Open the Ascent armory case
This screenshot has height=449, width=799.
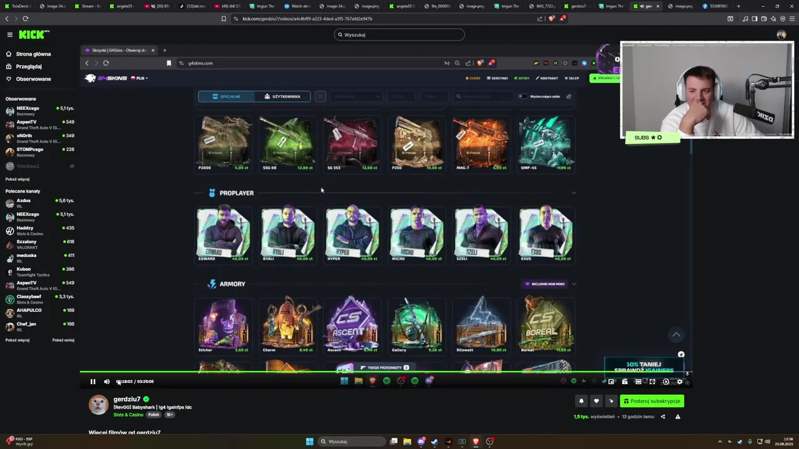(x=352, y=324)
